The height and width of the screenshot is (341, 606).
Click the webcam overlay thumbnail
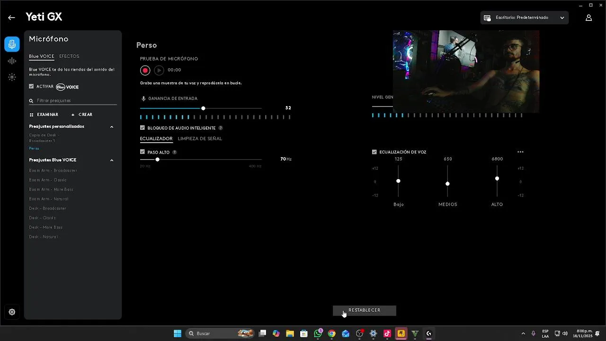coord(466,72)
